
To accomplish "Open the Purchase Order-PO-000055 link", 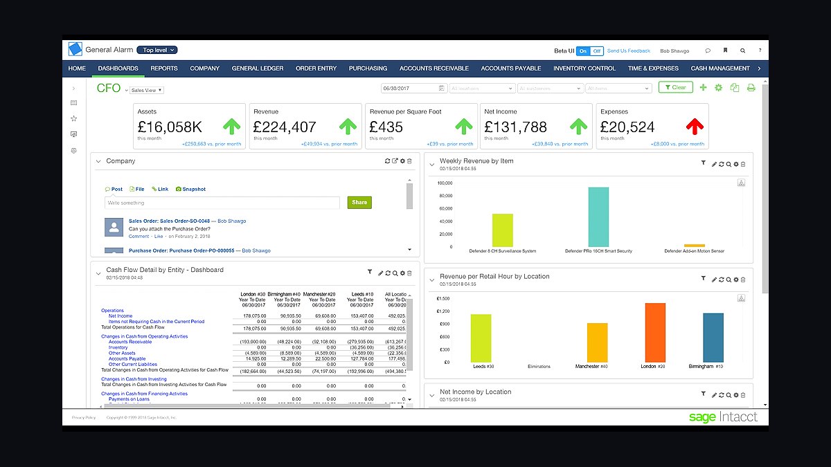I will 181,250.
